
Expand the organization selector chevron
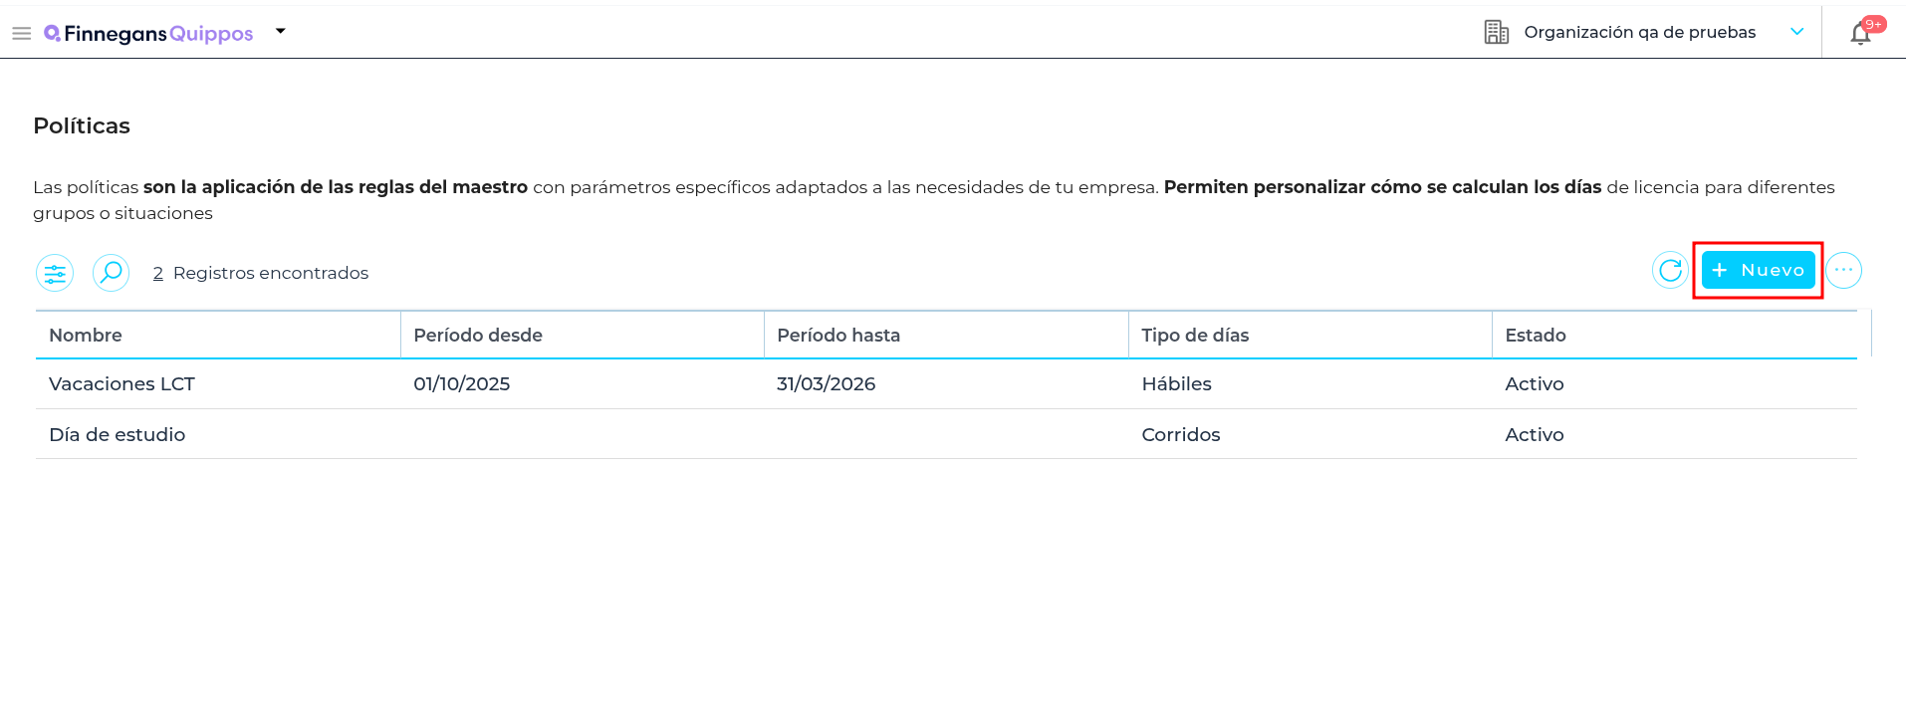[x=1796, y=32]
